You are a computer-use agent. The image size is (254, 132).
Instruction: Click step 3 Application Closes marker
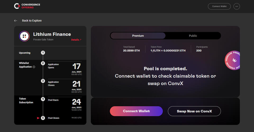[43, 81]
